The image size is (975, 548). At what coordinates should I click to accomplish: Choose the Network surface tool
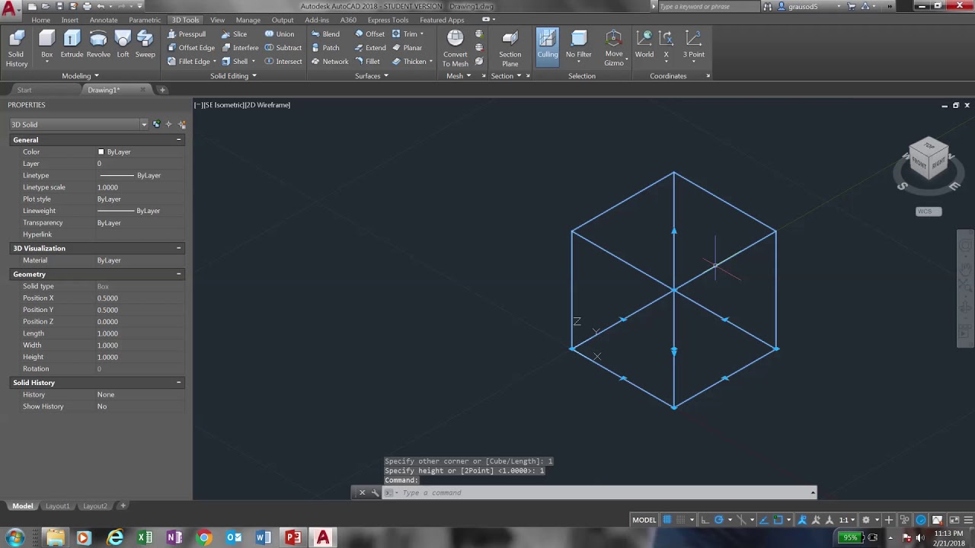pos(330,62)
